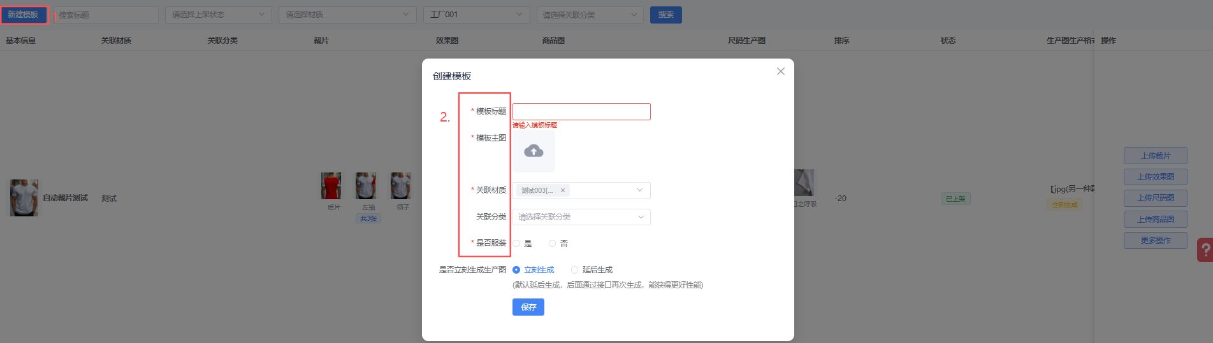Click the 搜索 button

coord(666,15)
